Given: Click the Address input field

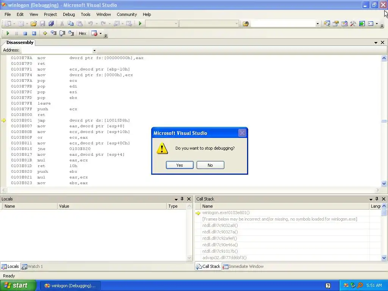Looking at the screenshot, I should (x=57, y=50).
